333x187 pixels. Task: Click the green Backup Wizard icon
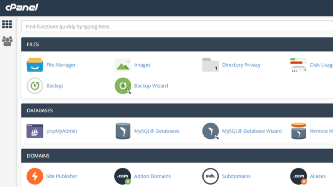(123, 86)
